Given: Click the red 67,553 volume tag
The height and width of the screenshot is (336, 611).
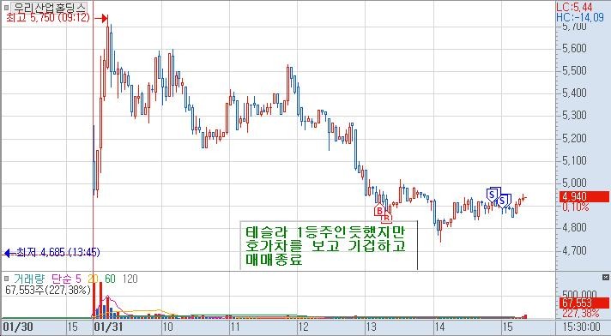Looking at the screenshot, I should 584,303.
